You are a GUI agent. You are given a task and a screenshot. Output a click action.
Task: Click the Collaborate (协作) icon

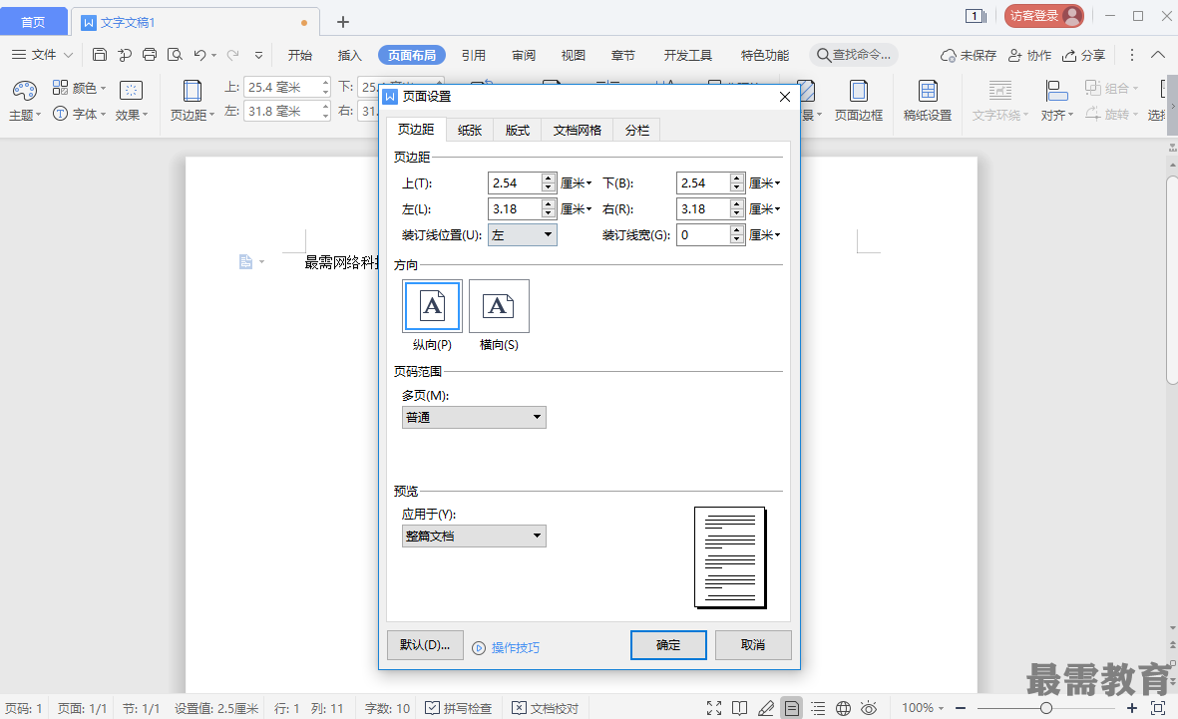tap(1015, 56)
